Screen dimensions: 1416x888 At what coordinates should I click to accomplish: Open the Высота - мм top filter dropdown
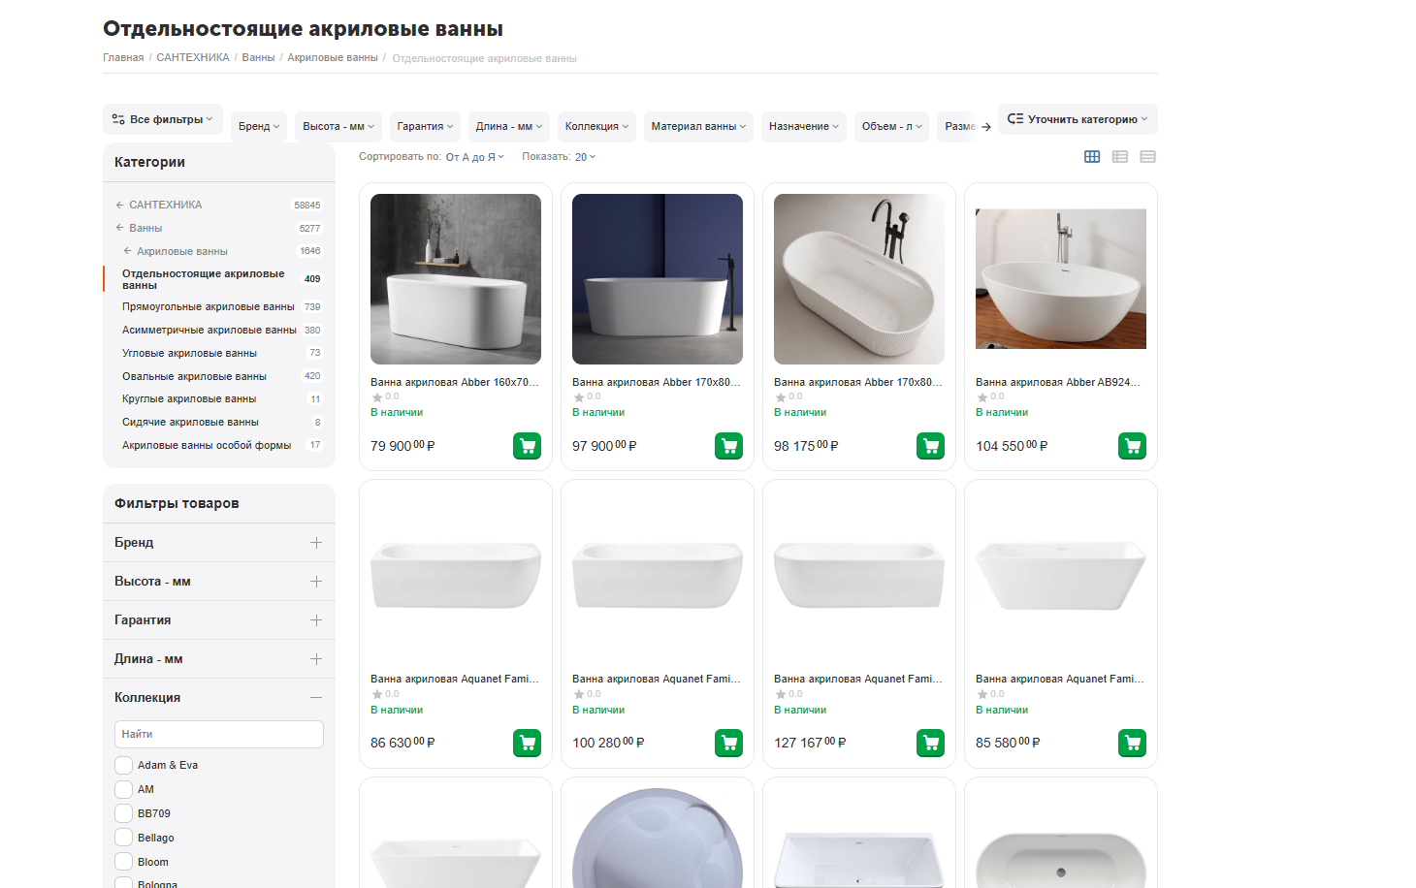point(338,126)
